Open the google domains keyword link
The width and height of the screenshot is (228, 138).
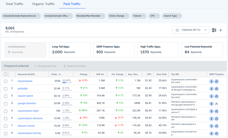pos(27,103)
